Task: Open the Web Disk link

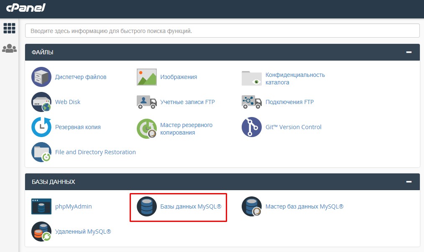Action: [68, 102]
